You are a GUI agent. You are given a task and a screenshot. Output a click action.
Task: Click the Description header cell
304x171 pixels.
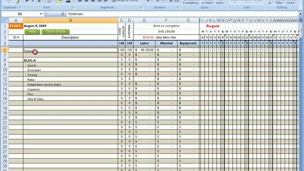[71, 38]
